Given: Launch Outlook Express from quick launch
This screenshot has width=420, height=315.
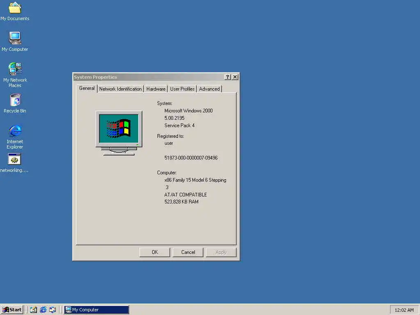Looking at the screenshot, I should [x=53, y=310].
